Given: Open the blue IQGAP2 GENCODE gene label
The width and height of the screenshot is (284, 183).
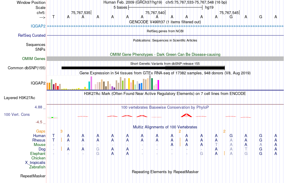Looking at the screenshot, I should click(x=38, y=26).
